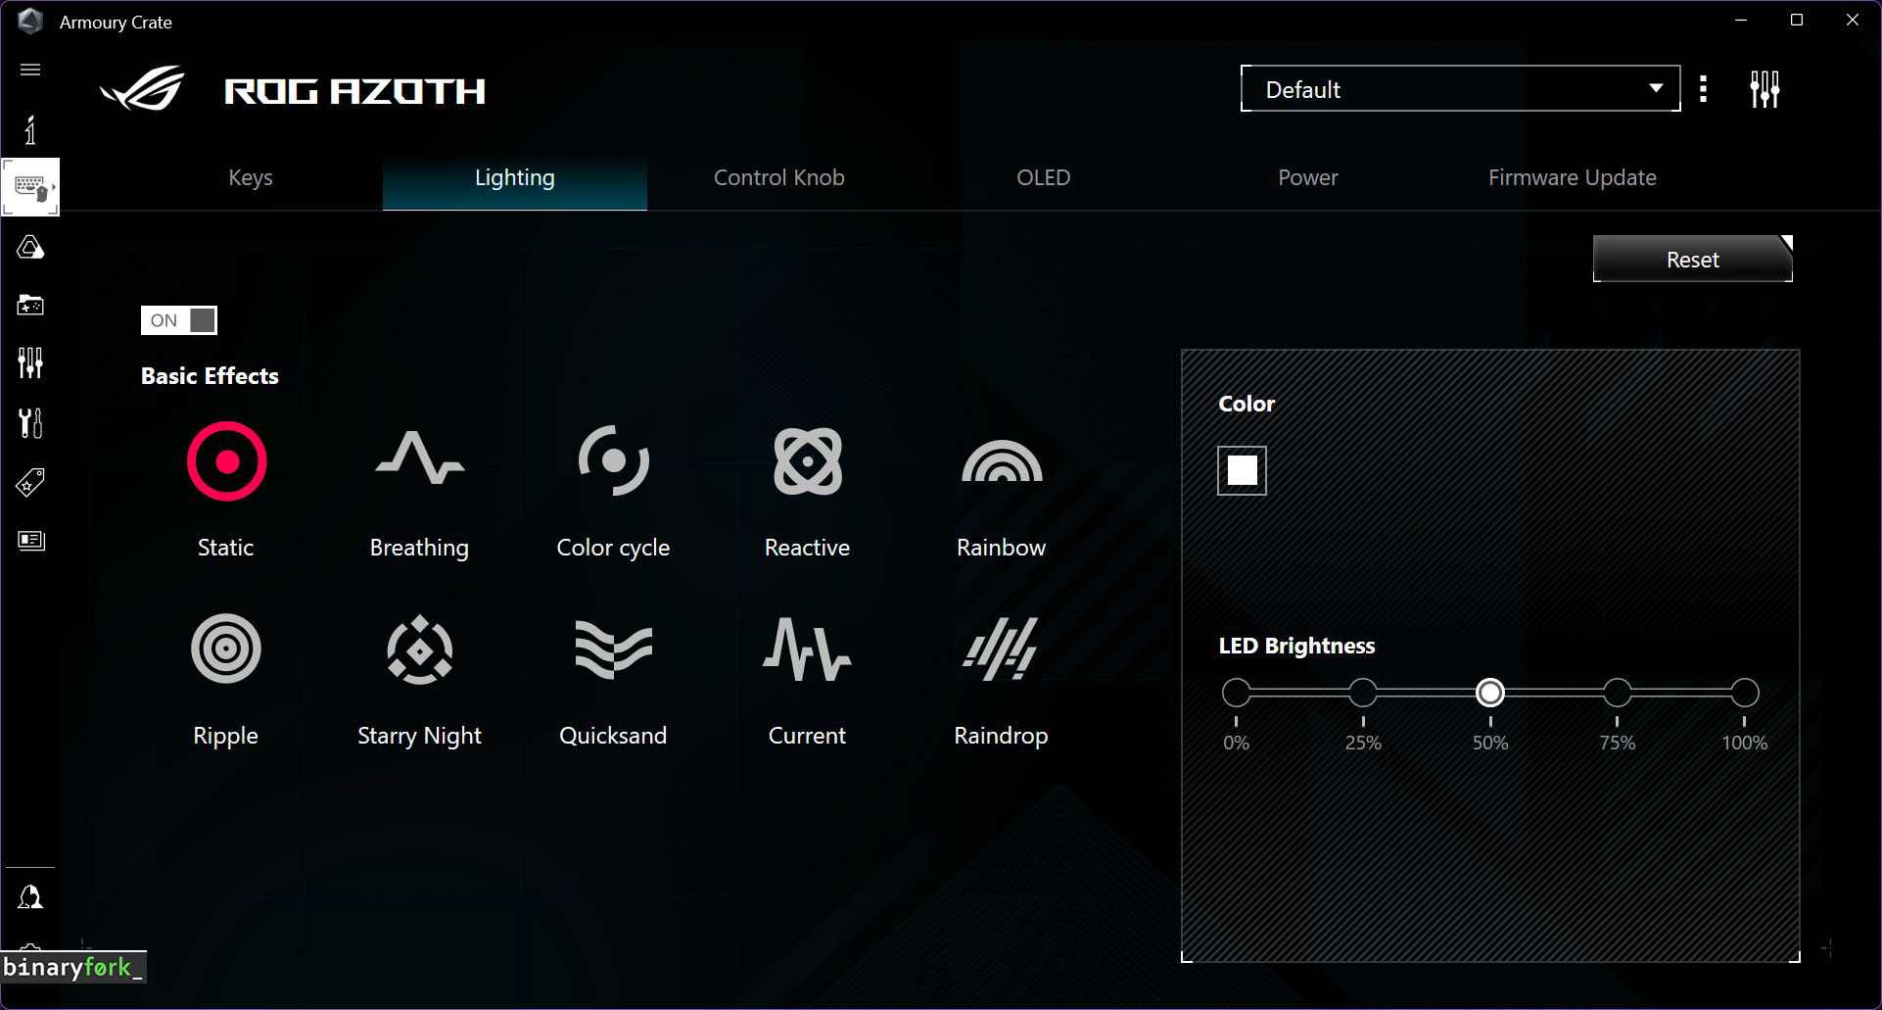
Task: Open the News sidebar icon
Action: coord(30,541)
